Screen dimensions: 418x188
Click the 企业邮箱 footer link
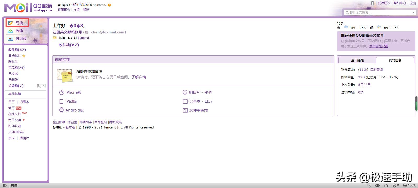tap(59, 122)
